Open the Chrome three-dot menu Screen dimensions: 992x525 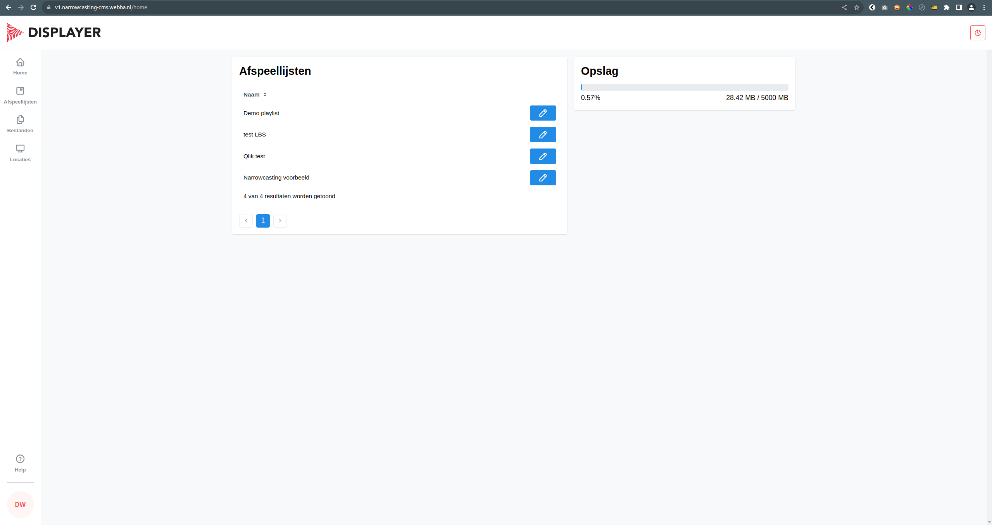tap(984, 7)
